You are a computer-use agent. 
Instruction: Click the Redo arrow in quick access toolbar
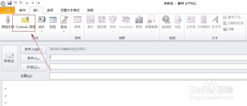(x=21, y=3)
